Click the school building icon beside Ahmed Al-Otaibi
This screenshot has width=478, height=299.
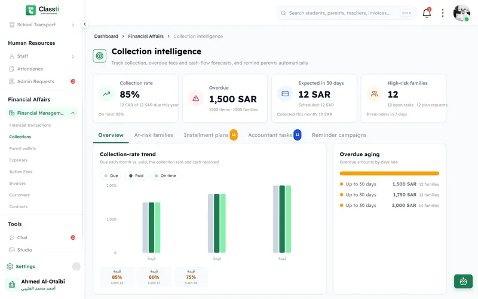[12, 285]
